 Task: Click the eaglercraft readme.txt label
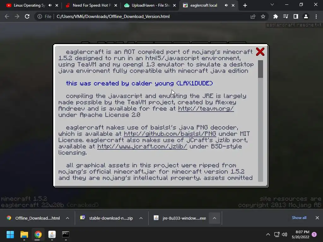294,25
